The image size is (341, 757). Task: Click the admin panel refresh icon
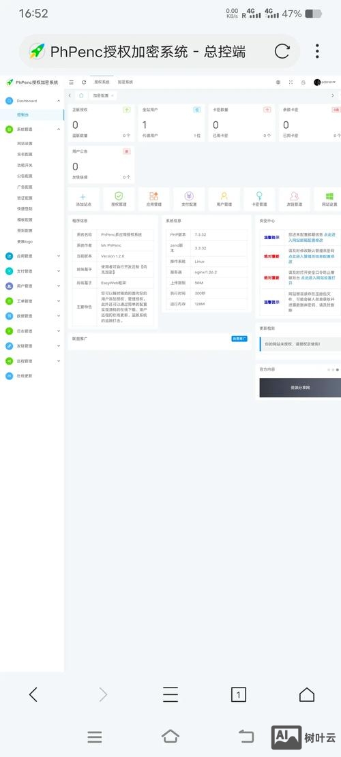click(x=84, y=82)
